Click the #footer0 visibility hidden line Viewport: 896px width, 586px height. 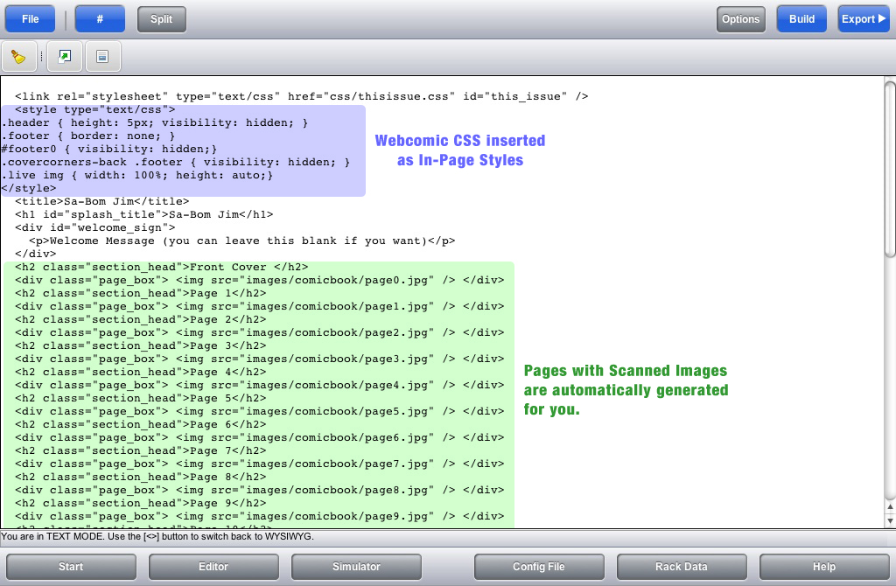click(x=109, y=149)
